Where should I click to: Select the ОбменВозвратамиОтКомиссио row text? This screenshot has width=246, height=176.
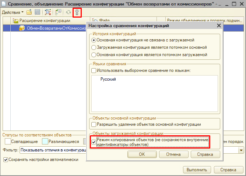56,28
